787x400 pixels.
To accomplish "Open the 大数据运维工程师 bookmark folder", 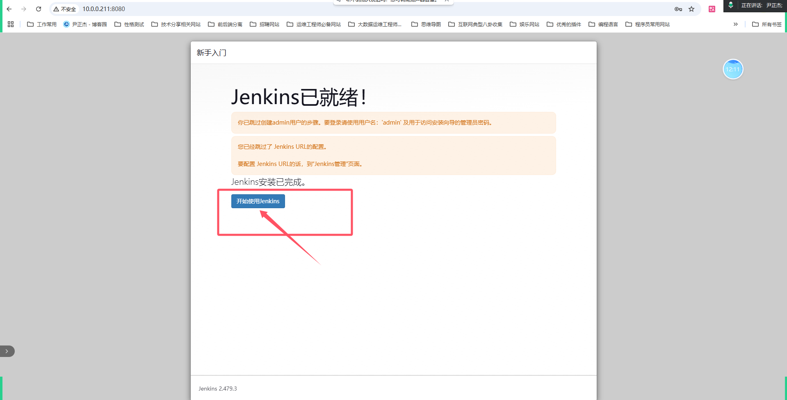I will (375, 24).
